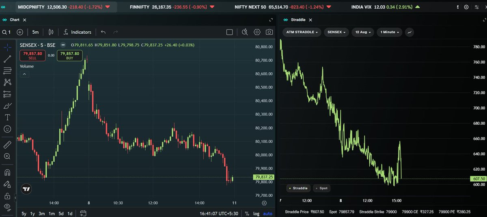Open chart settings hexagon icon
The height and width of the screenshot is (217, 487).
tap(257, 32)
